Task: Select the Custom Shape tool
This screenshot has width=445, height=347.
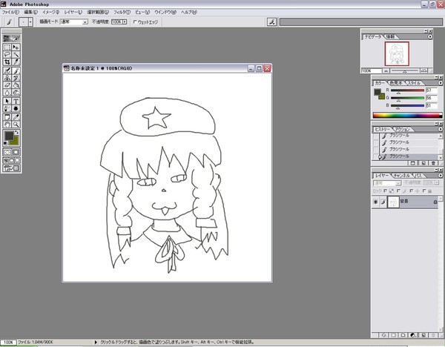Action: 16,109
